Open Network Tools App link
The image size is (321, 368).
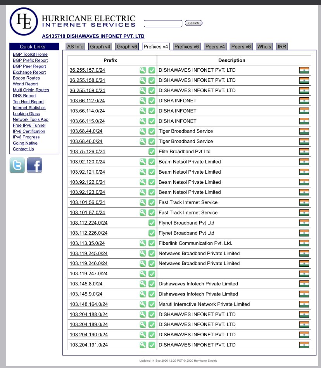(31, 119)
